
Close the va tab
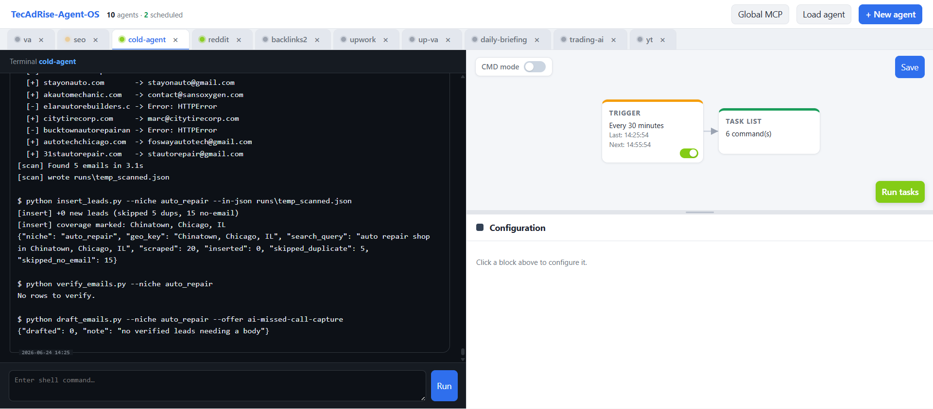[41, 40]
